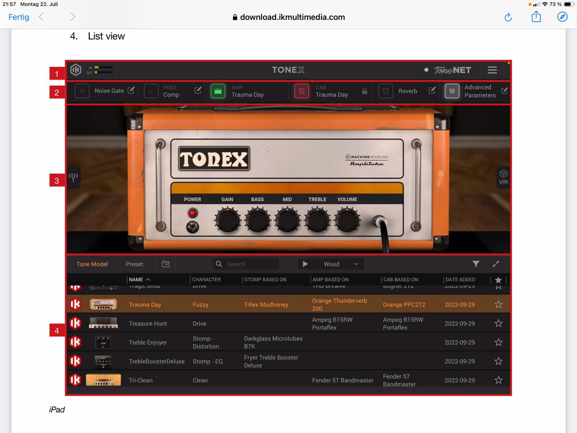
Task: Sort by CHARACTER column
Action: pyautogui.click(x=206, y=280)
